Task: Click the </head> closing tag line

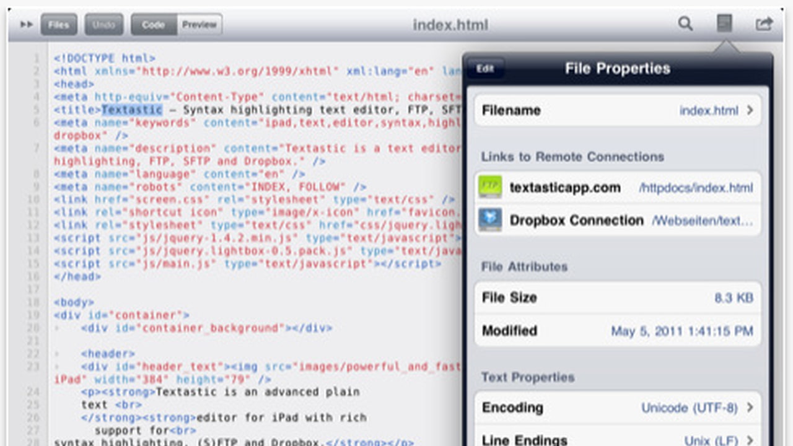Action: pos(77,276)
